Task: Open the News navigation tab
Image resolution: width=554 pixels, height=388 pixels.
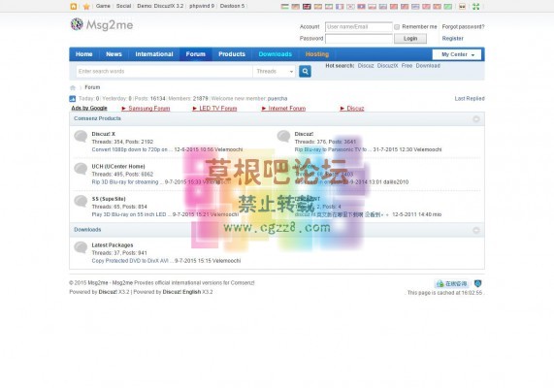Action: (114, 54)
